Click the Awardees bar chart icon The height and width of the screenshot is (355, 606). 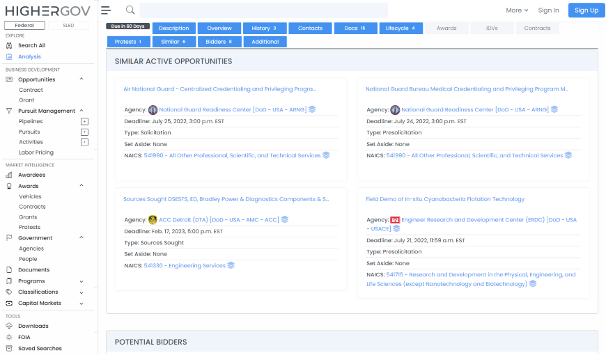coord(9,175)
